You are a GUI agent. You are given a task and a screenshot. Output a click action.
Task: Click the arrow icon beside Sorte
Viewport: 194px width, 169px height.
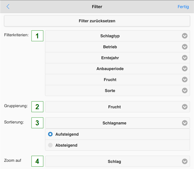(x=185, y=91)
